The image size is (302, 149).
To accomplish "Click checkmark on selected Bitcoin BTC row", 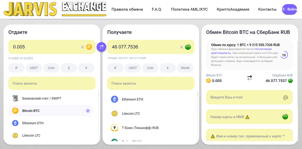I will click(88, 111).
